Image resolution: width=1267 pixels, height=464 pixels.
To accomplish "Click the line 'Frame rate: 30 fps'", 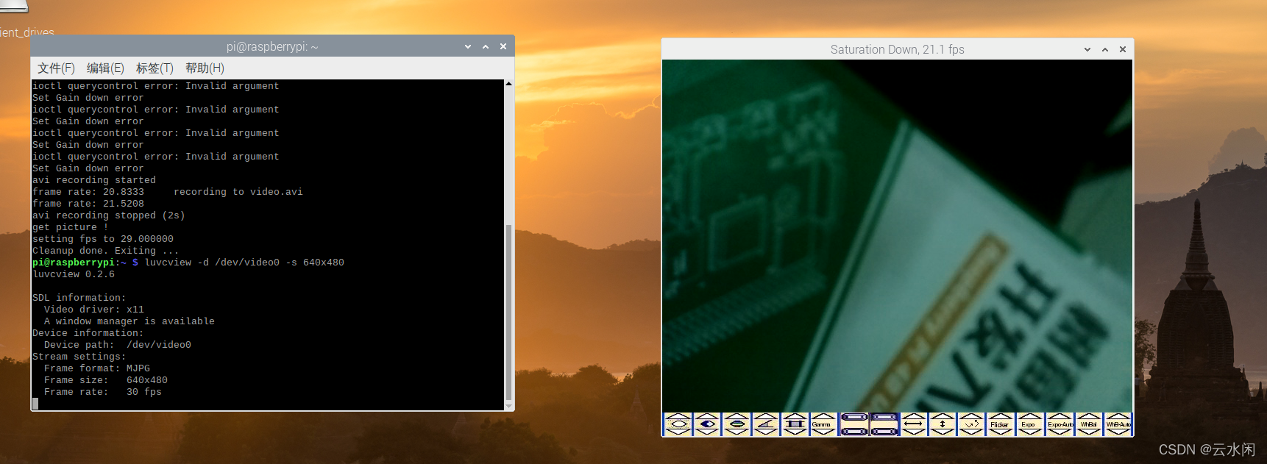I will tap(103, 392).
